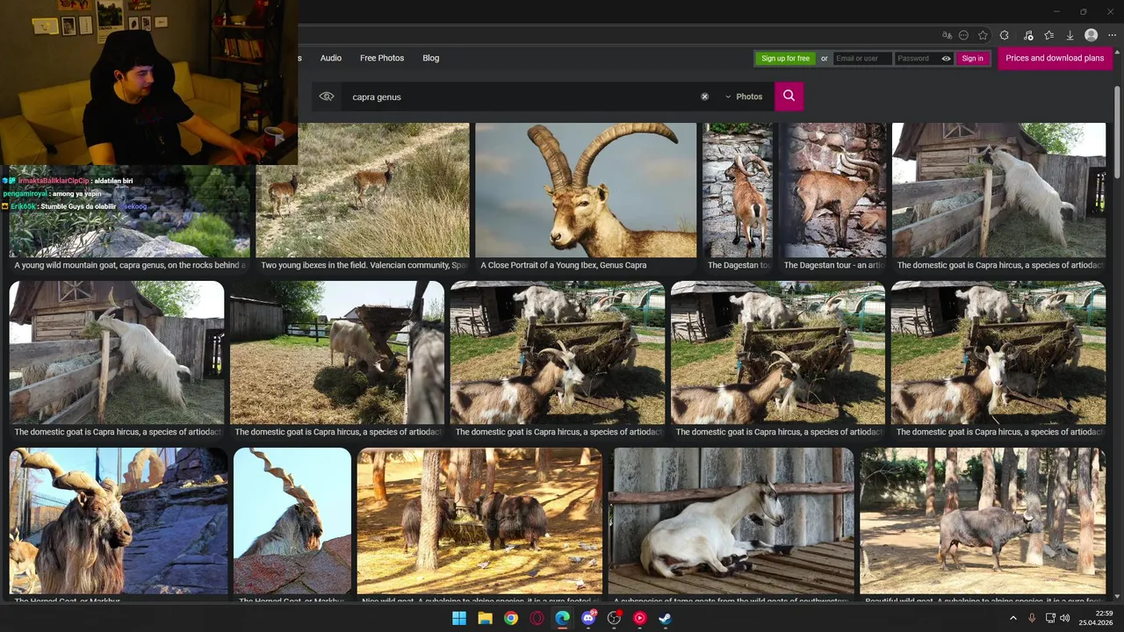Viewport: 1124px width, 632px height.
Task: Open YouTube Music from the taskbar
Action: 640,618
